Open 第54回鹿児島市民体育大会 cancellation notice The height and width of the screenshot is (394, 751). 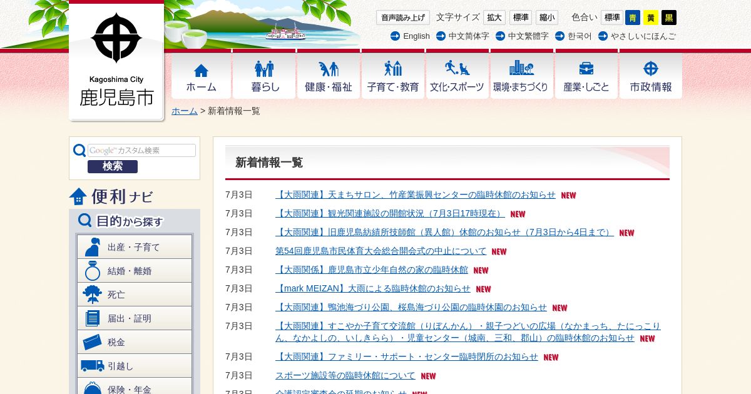[381, 251]
